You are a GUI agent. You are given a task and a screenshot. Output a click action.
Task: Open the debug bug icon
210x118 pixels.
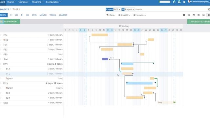184,2
